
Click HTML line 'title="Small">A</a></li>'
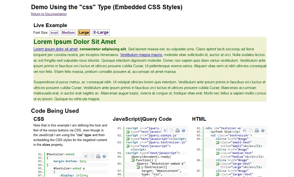pyautogui.click(x=241, y=146)
